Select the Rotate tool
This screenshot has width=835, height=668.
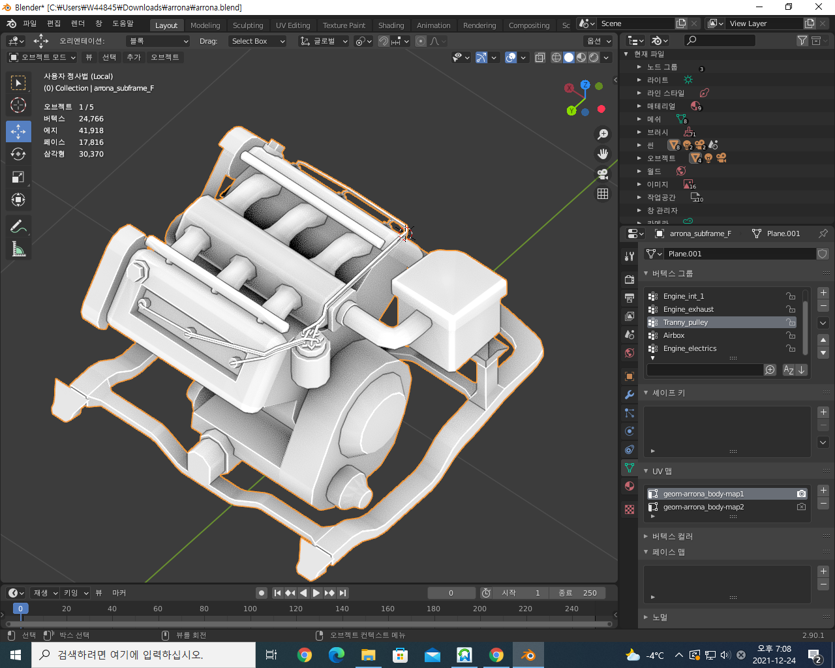18,154
